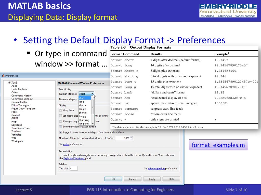Open the 'tab completion' preferences link
Image resolution: width=261 pixels, height=195 pixels.
pos(156,169)
